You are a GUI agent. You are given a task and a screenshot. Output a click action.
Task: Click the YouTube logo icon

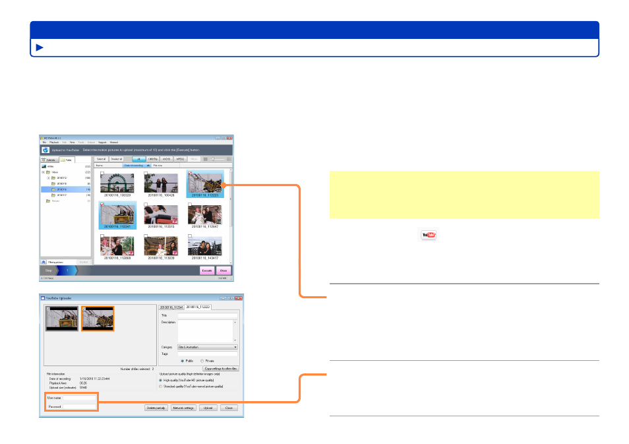[429, 235]
